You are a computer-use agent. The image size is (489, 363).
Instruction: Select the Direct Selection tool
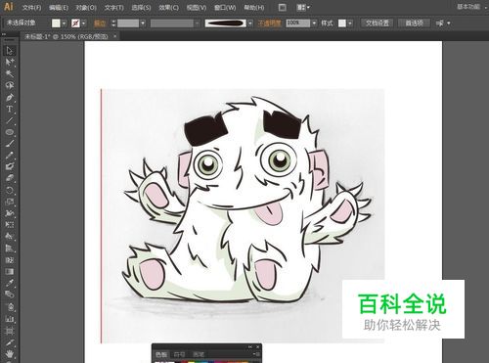pyautogui.click(x=9, y=62)
